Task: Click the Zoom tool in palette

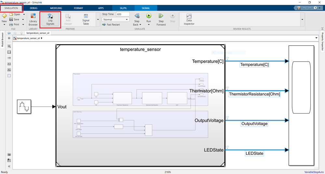Action: tap(9, 46)
